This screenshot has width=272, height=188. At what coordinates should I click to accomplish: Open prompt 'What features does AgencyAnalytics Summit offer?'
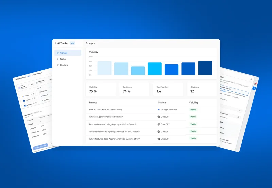pos(114,139)
